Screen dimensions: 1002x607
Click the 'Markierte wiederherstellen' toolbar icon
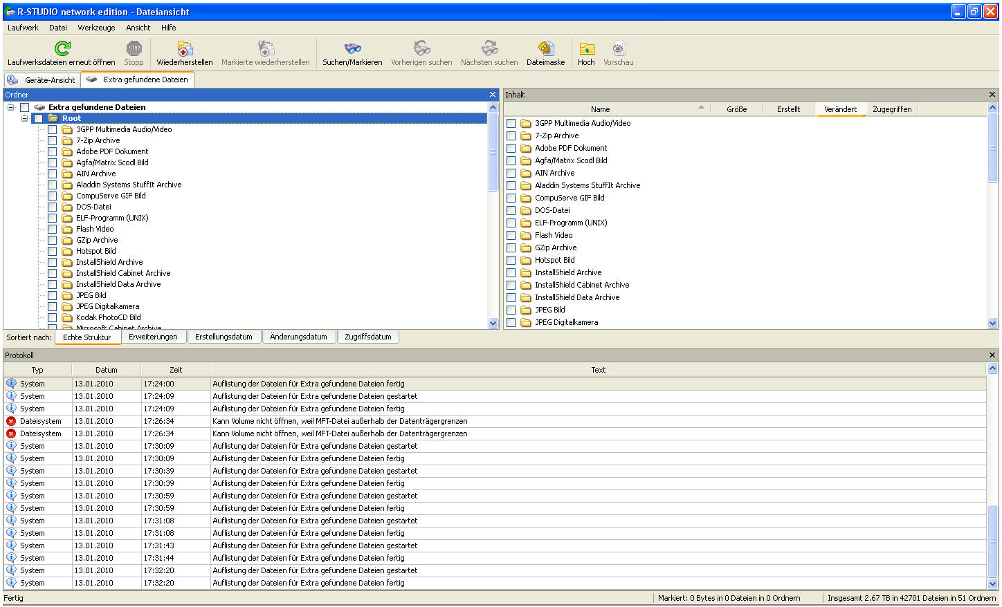click(266, 48)
